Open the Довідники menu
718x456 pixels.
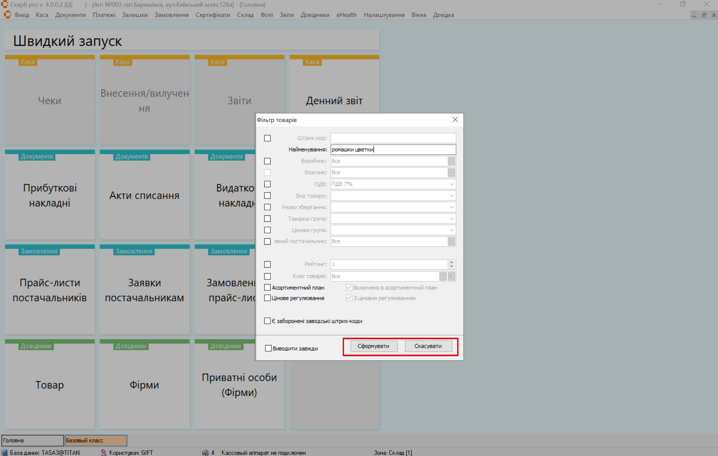tap(315, 15)
